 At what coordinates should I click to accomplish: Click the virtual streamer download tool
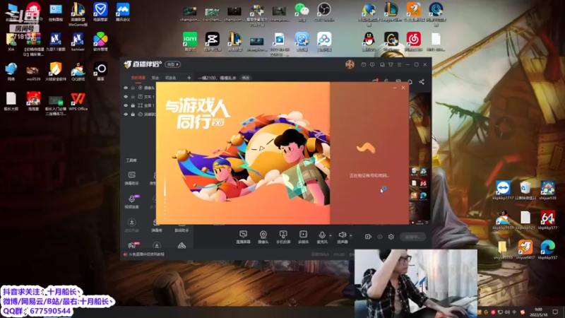[x=132, y=225]
